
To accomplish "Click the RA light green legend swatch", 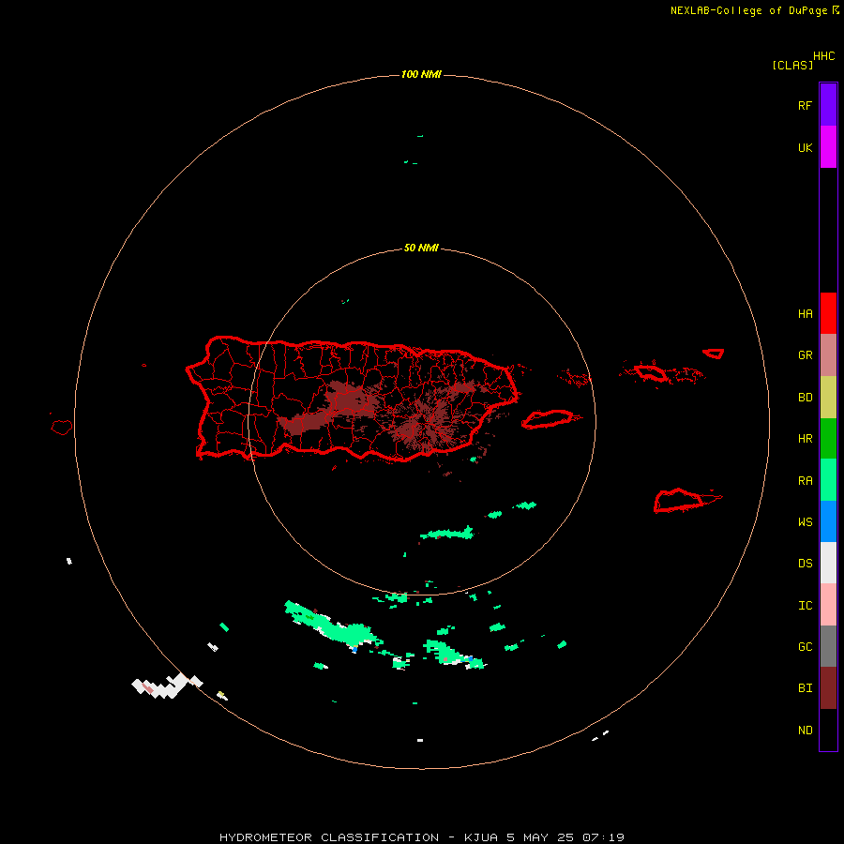I will [x=828, y=480].
